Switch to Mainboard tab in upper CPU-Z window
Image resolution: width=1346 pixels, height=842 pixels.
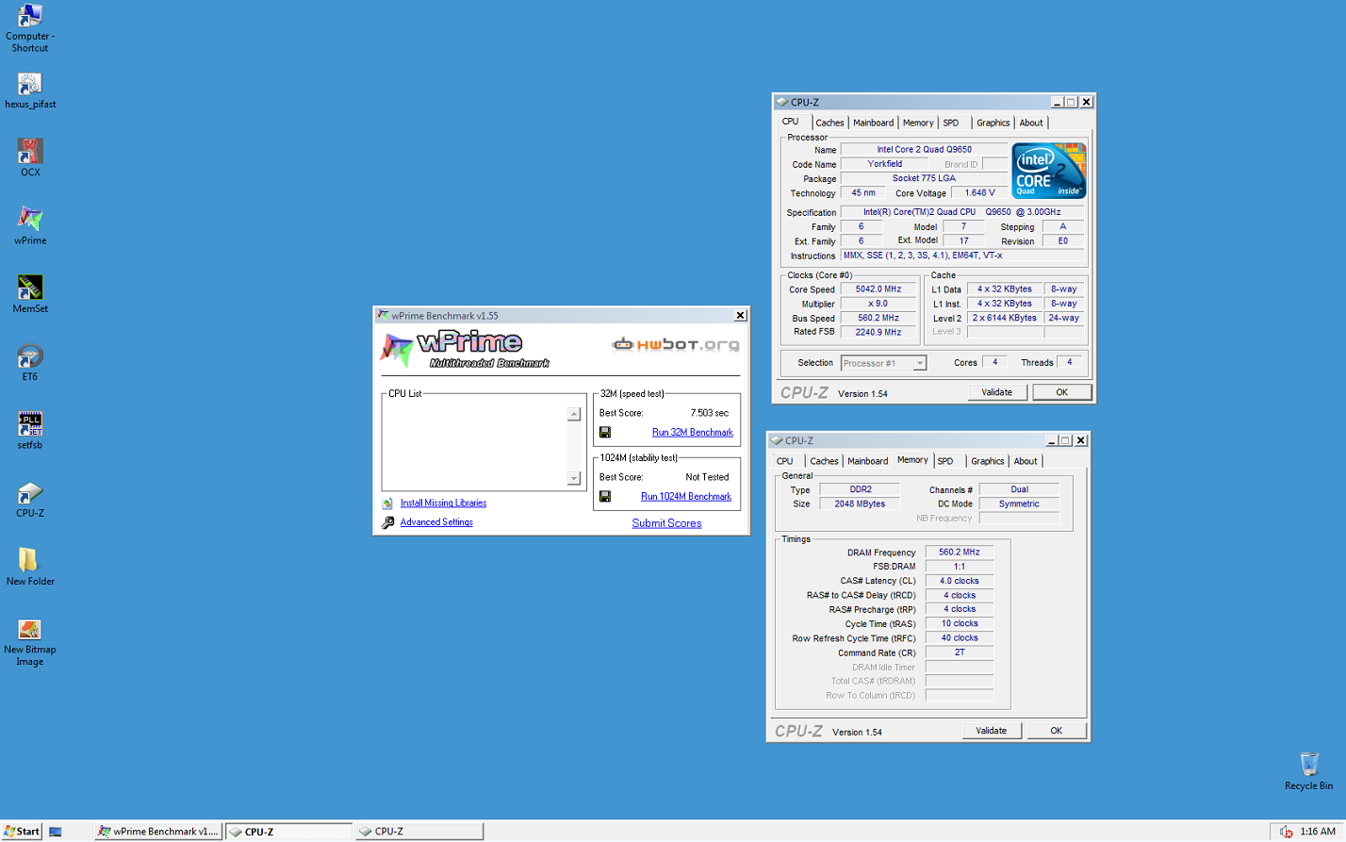coord(873,123)
